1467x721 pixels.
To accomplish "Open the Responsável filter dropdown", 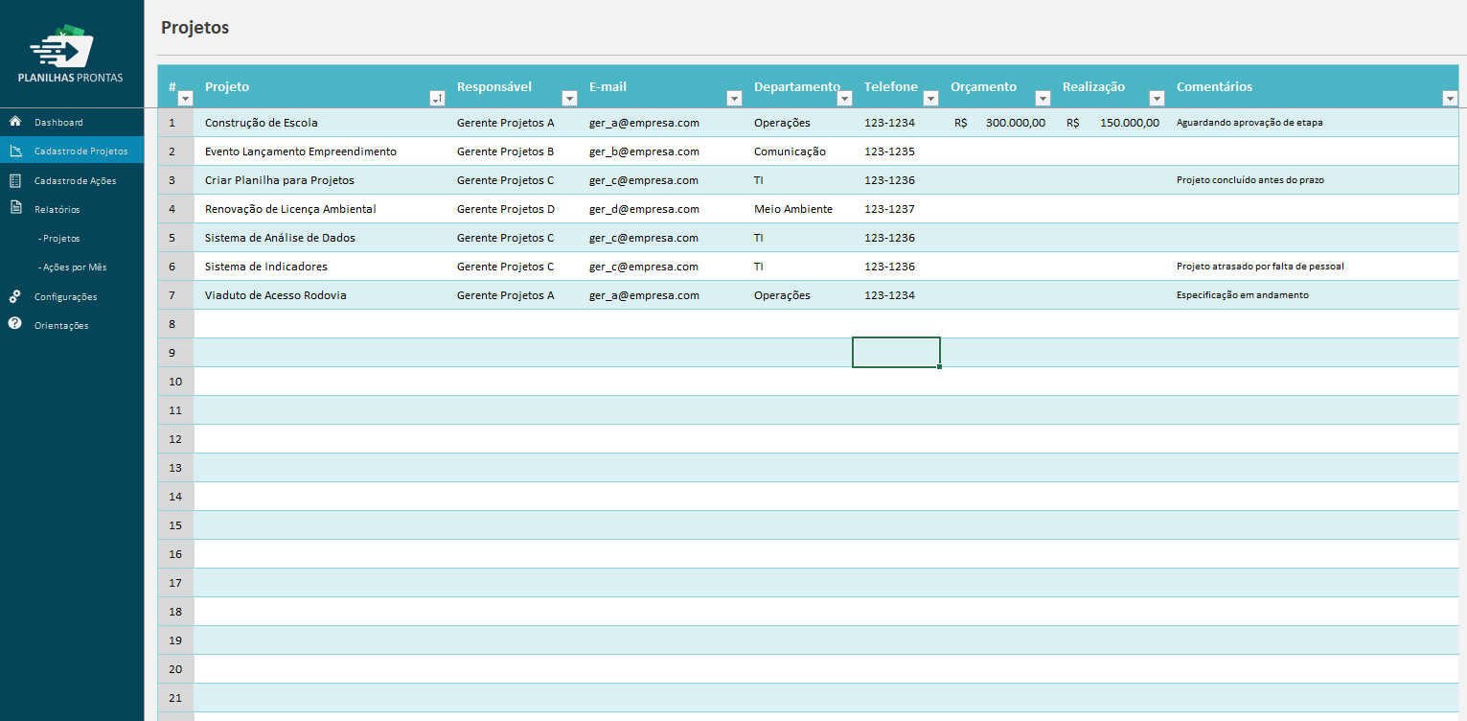I will [569, 98].
